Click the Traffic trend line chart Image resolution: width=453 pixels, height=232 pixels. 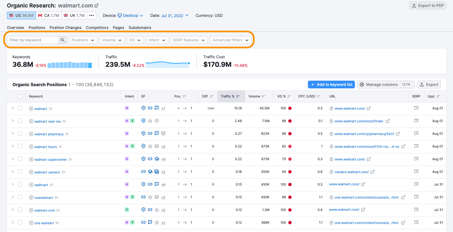[167, 64]
